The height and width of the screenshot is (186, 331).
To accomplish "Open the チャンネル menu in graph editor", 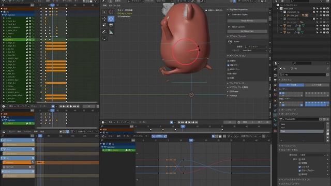I will tap(138, 136).
